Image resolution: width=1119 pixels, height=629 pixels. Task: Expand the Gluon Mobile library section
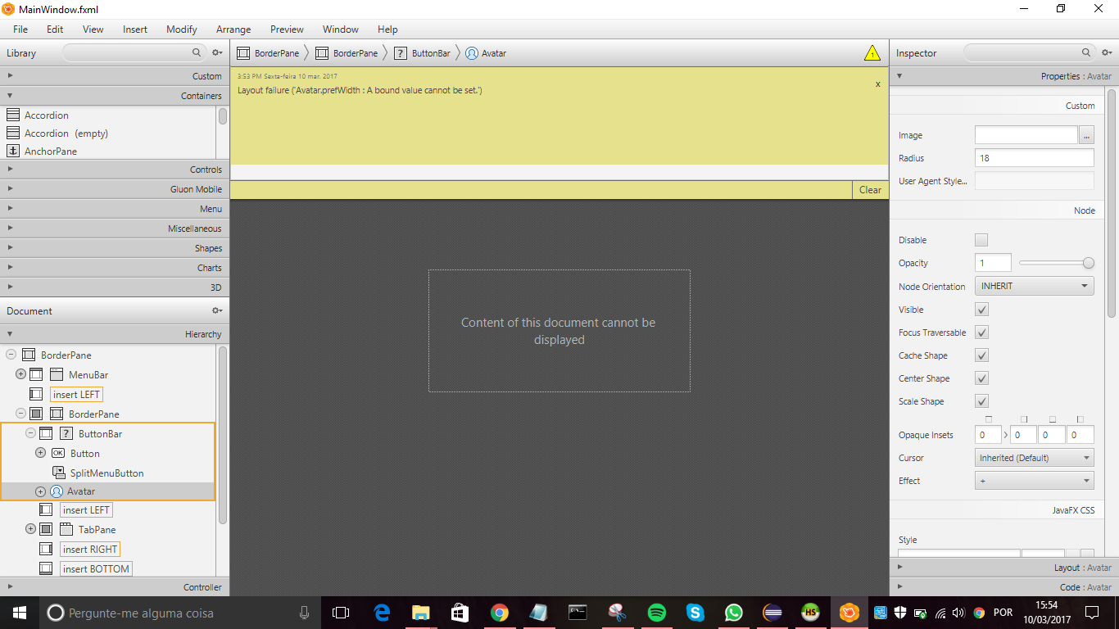(x=113, y=189)
